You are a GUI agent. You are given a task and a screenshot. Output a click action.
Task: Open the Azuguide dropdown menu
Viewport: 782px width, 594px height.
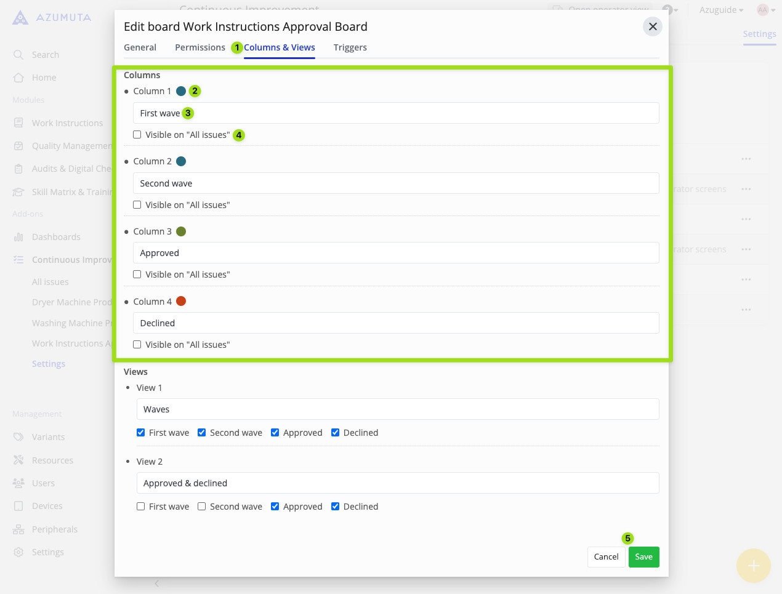pos(721,10)
